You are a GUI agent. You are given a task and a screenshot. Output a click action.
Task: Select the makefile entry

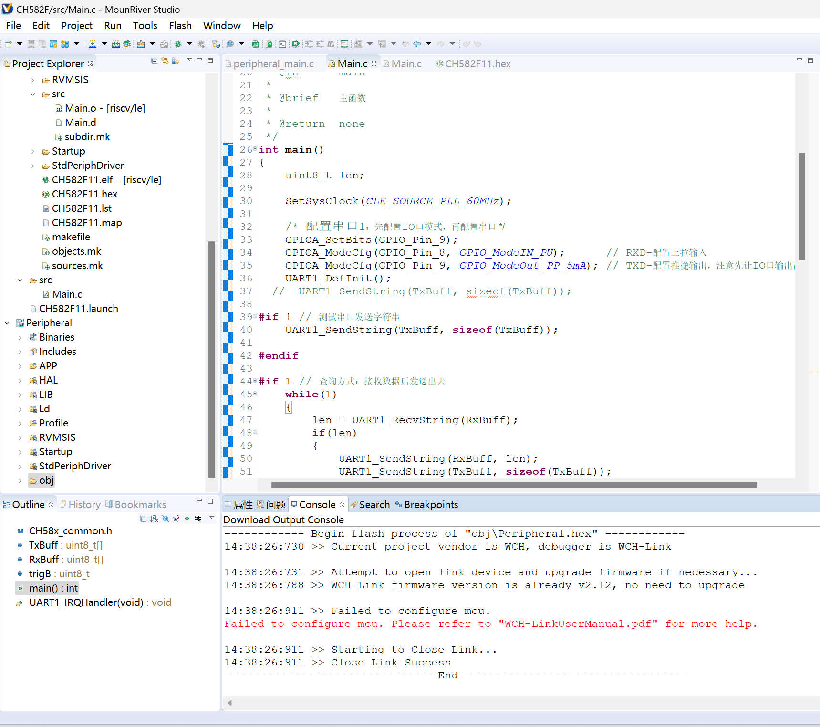(x=66, y=237)
